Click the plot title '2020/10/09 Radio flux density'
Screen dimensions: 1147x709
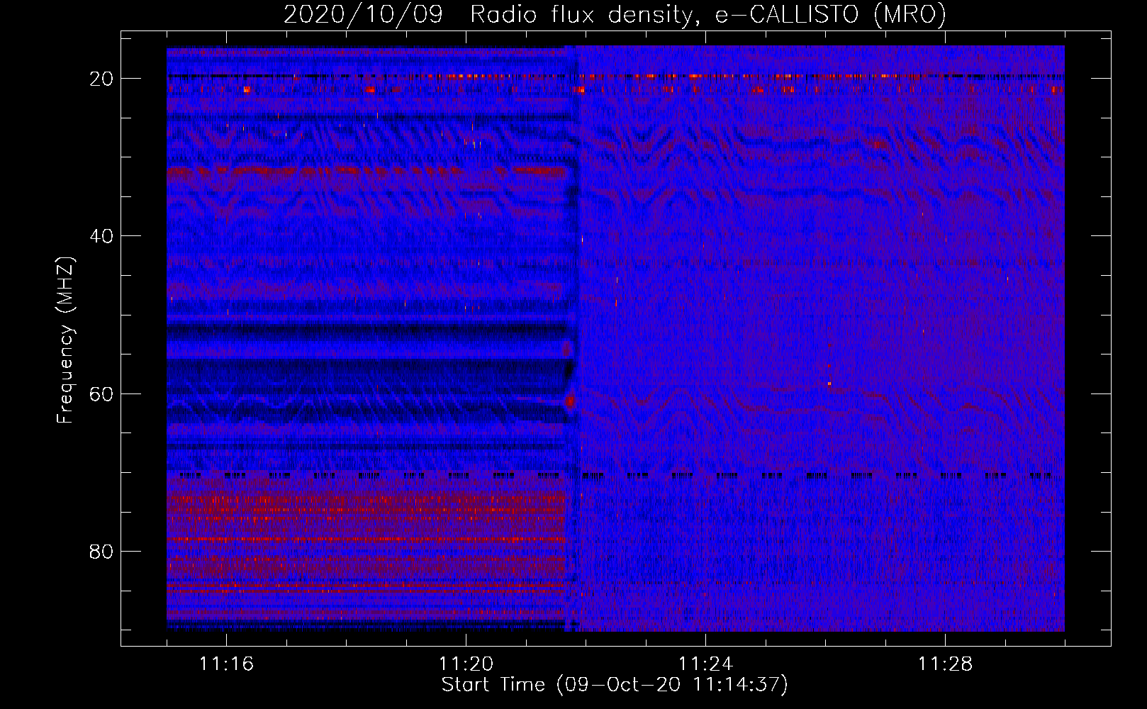pos(615,14)
